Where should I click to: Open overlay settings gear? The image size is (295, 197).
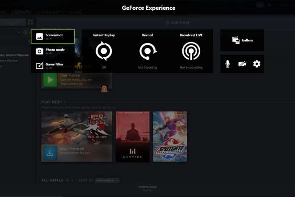[x=257, y=64]
